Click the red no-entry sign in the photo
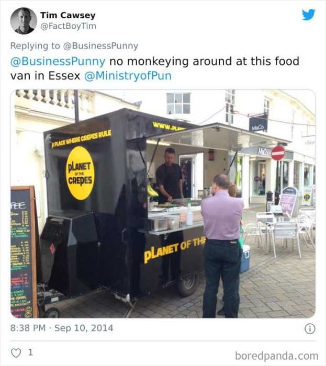Viewport: 326px width, 366px height. [x=278, y=153]
